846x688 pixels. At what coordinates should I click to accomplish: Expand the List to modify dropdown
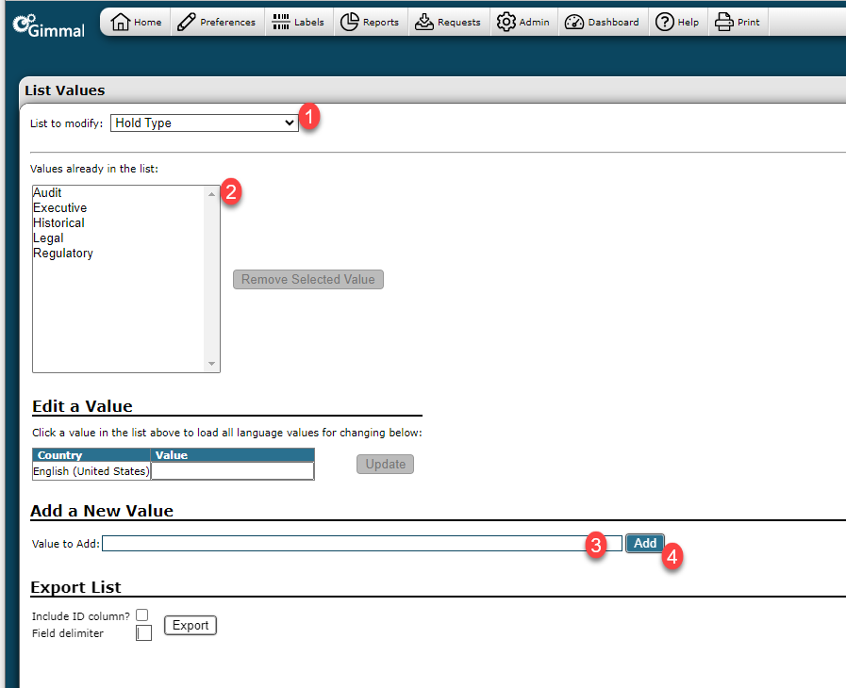pos(205,123)
